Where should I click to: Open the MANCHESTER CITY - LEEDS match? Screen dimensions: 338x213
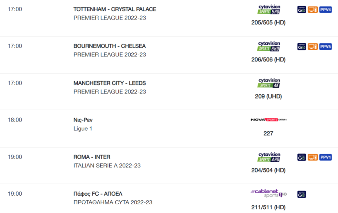point(110,83)
